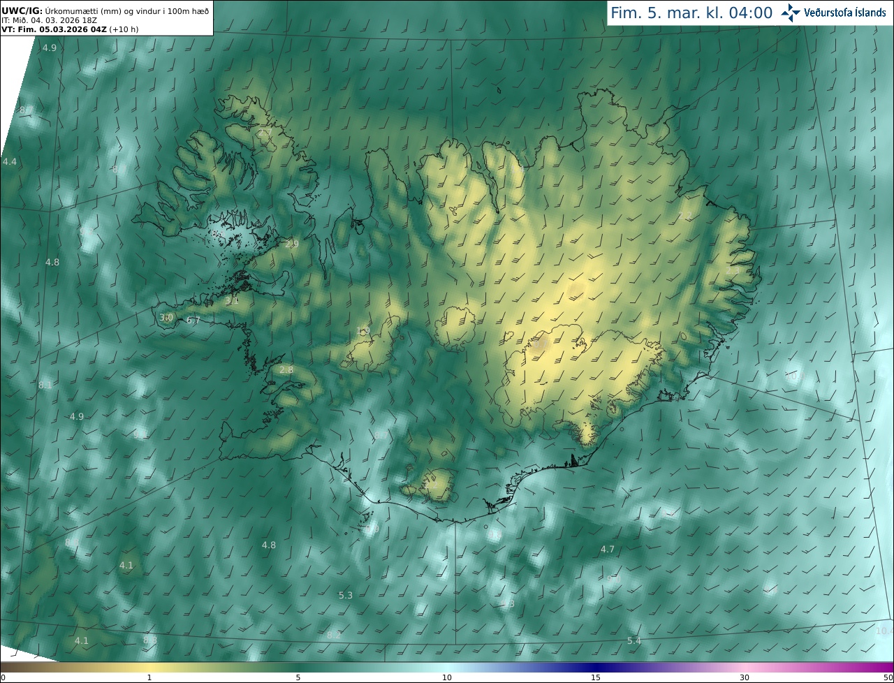Click the 'Fim. 5. mar. kl. 04:00' timestamp

(691, 13)
